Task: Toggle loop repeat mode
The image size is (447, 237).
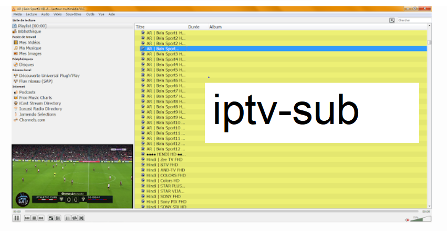Action: pyautogui.click(x=75, y=218)
